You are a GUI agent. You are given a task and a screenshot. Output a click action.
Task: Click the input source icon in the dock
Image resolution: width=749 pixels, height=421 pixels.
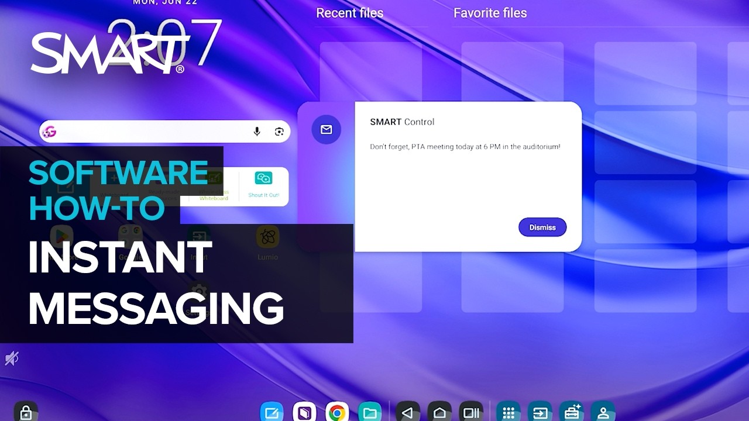(x=540, y=413)
